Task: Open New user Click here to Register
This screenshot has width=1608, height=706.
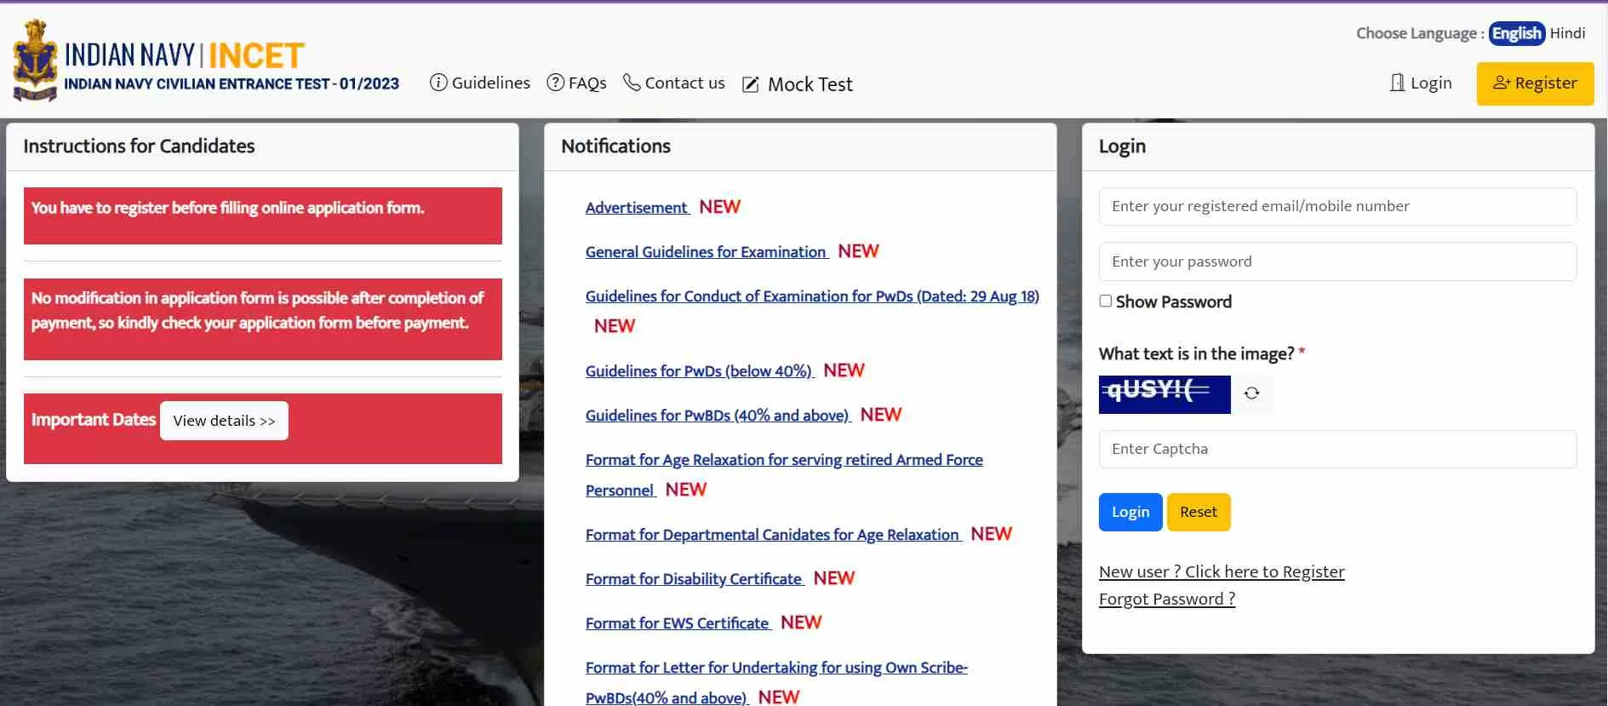Action: (1222, 571)
